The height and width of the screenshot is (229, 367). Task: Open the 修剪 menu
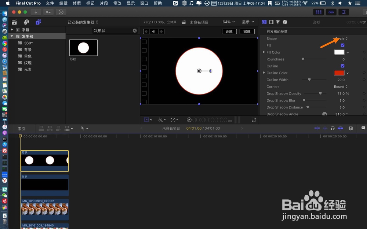click(77, 3)
